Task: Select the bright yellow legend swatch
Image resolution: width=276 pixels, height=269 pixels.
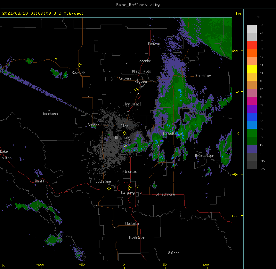Action: pos(252,69)
